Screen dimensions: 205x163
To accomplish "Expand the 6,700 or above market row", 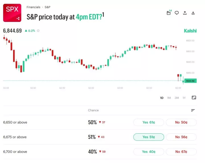I will pyautogui.click(x=15, y=152).
